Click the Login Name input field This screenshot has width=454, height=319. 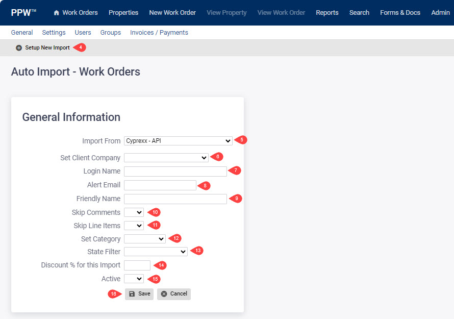pos(175,171)
